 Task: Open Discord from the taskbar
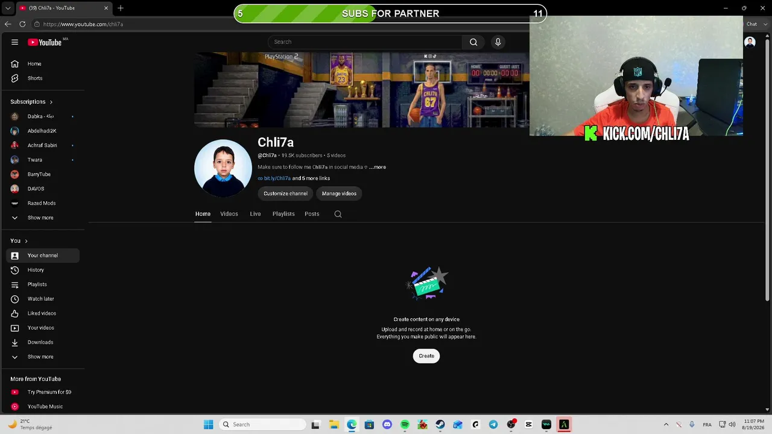387,424
